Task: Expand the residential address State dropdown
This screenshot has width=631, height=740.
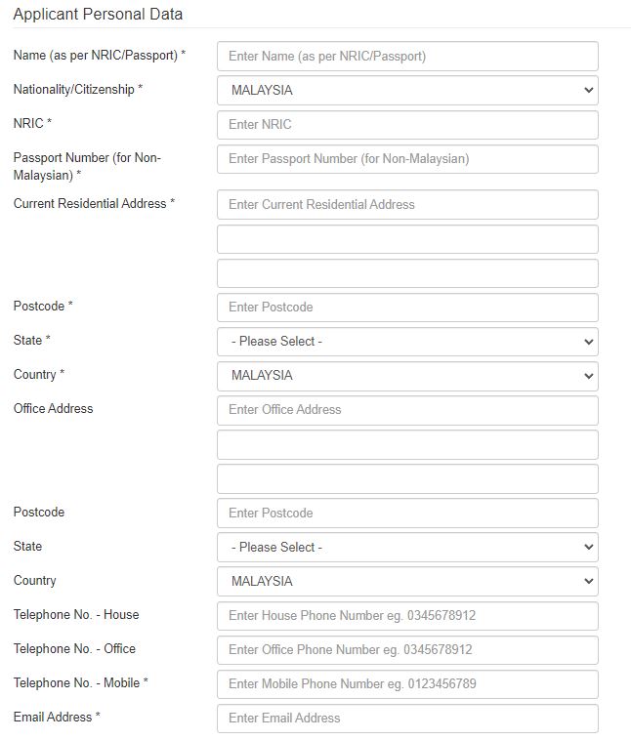Action: [x=406, y=342]
